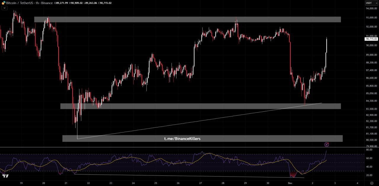Image resolution: width=379 pixels, height=186 pixels.
Task: Click the TradingView logo
Action: [5, 176]
